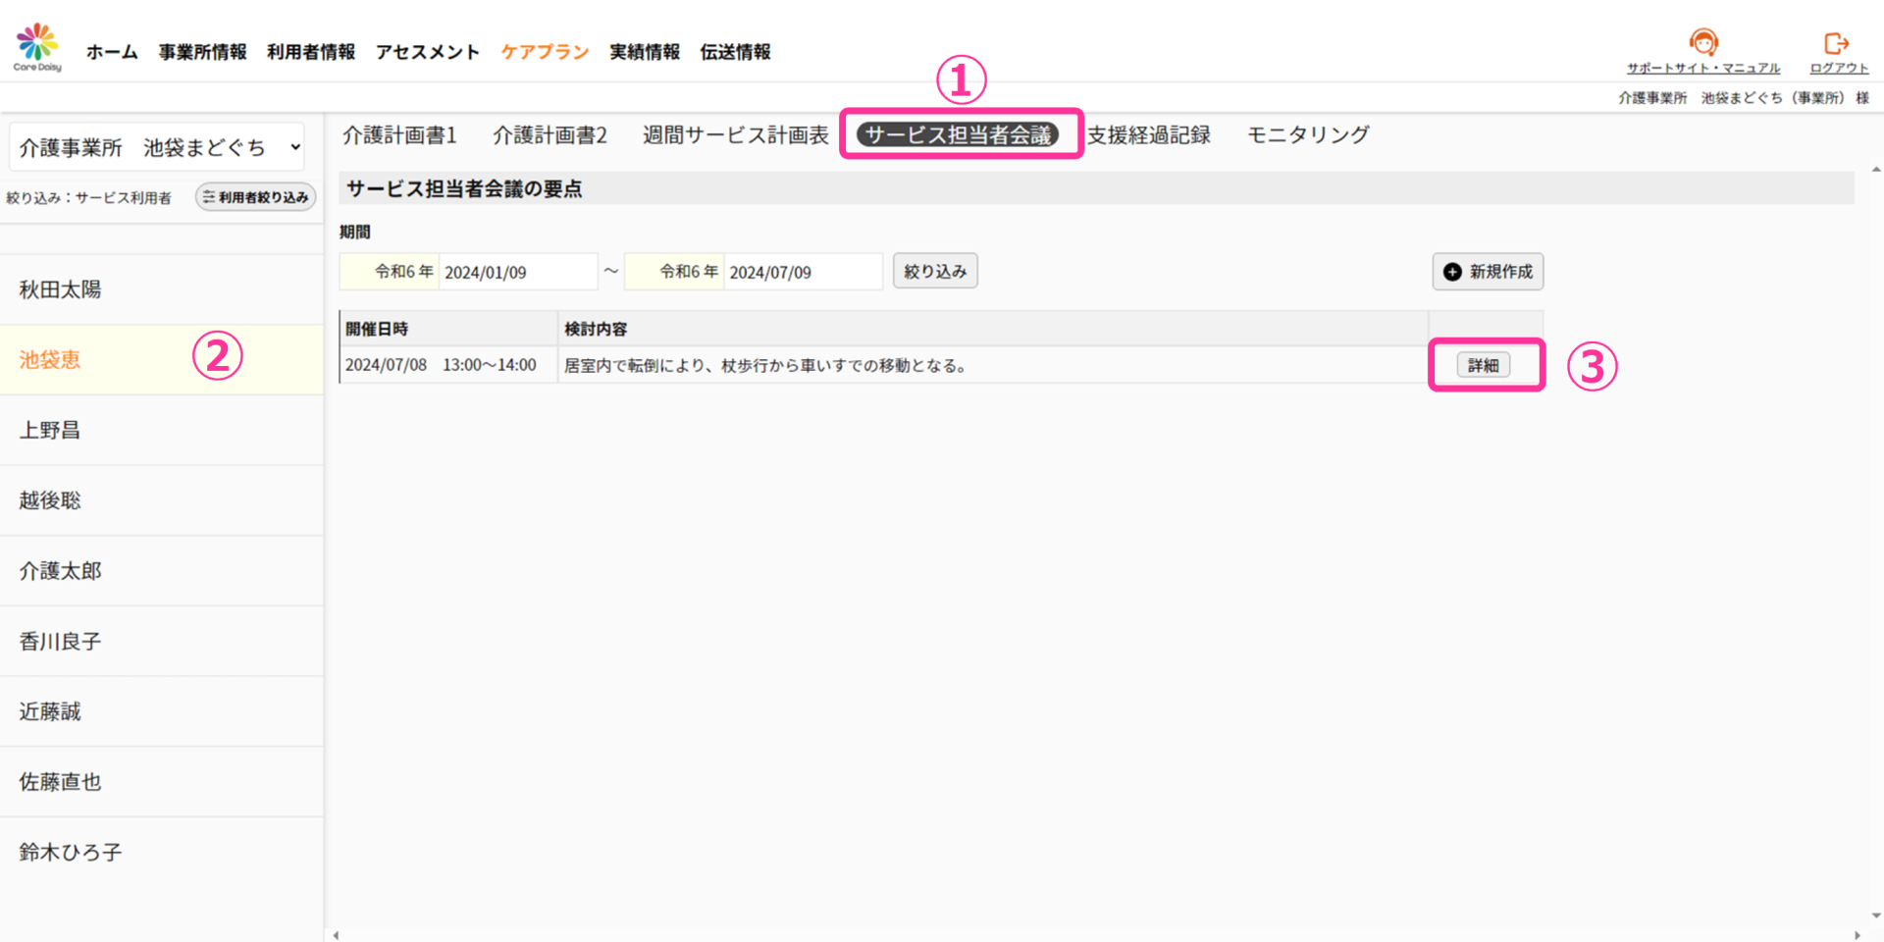Click the start date field 2024/01/09
Image resolution: width=1884 pixels, height=942 pixels.
pyautogui.click(x=517, y=273)
